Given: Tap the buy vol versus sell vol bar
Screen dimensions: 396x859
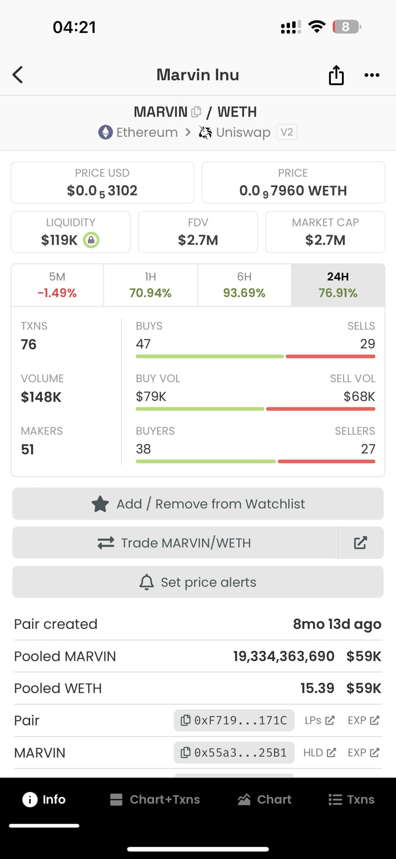Looking at the screenshot, I should tap(255, 409).
